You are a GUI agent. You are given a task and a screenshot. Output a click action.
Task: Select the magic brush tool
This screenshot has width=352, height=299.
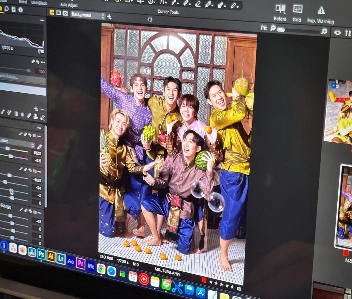(9, 112)
